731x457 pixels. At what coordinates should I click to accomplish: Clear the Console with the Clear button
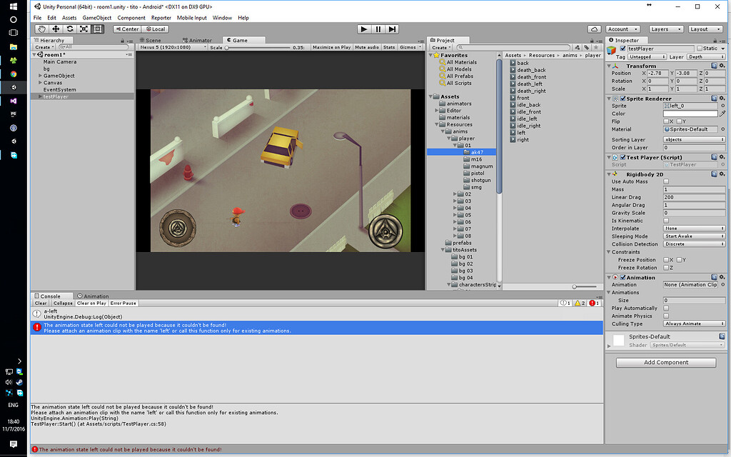[x=40, y=303]
